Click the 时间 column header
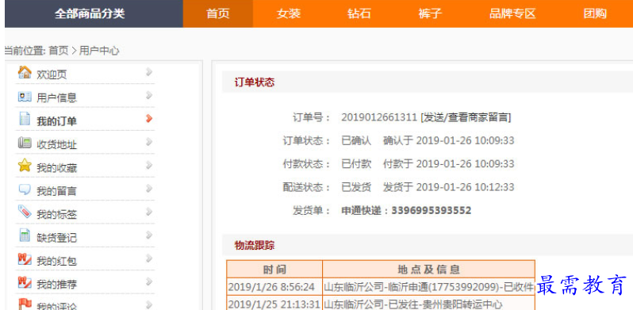 (x=274, y=270)
